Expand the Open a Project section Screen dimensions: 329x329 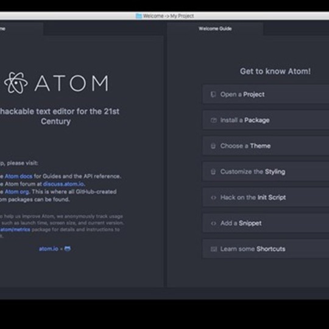pyautogui.click(x=266, y=94)
